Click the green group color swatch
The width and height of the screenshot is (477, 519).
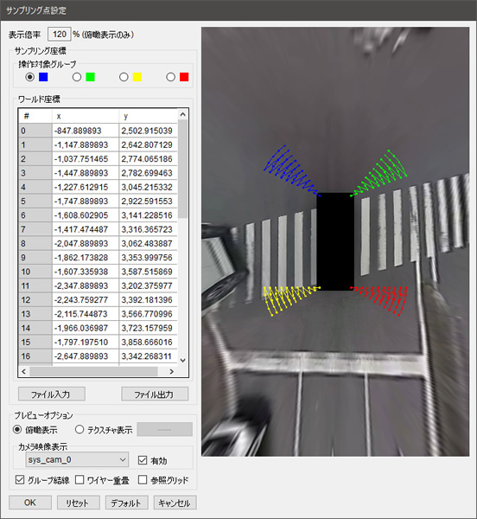point(90,77)
